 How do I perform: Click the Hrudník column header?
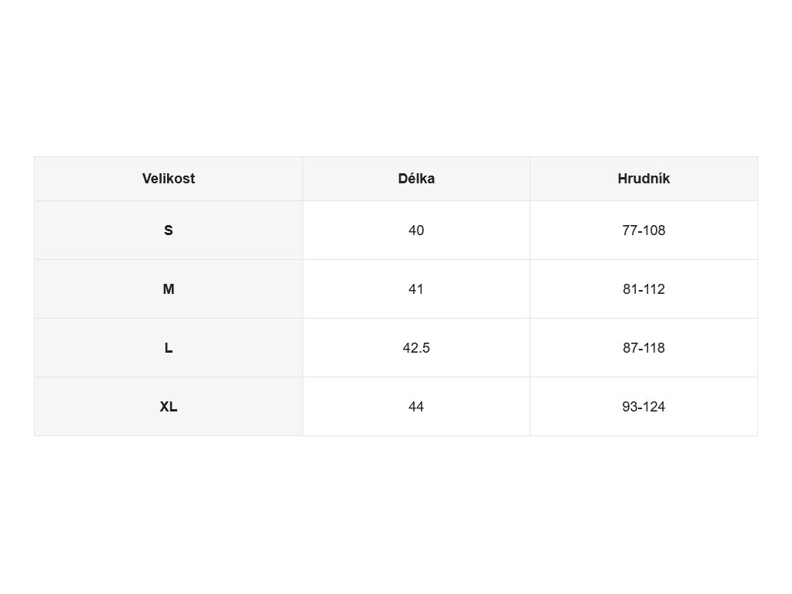click(643, 179)
